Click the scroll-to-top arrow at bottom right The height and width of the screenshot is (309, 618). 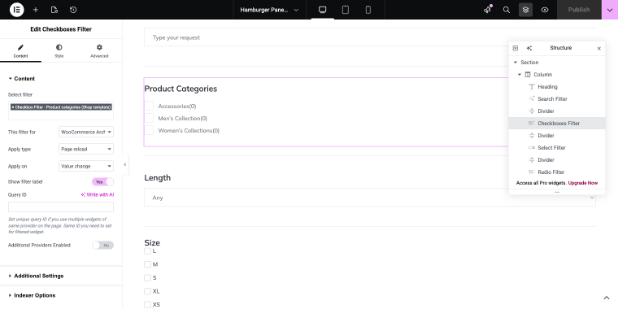tap(607, 298)
